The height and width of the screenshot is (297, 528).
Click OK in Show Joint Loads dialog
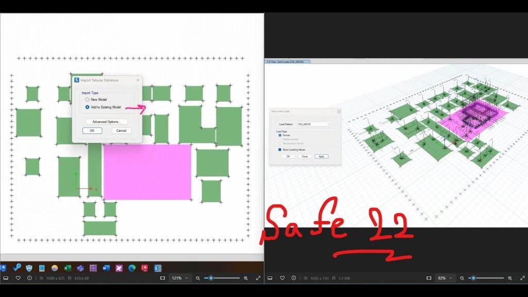click(x=288, y=157)
